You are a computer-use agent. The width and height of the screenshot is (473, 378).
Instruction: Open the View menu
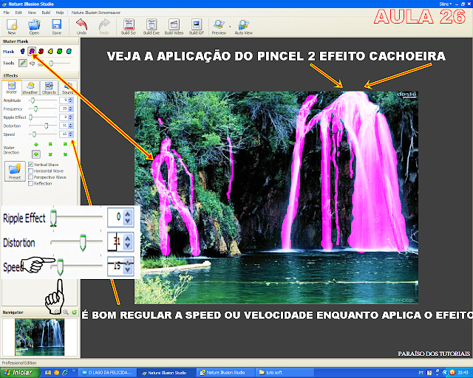32,13
